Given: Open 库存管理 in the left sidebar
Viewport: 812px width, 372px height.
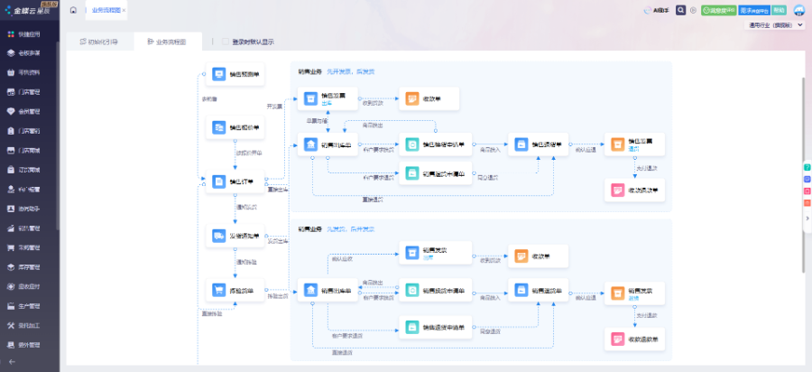Looking at the screenshot, I should [30, 267].
